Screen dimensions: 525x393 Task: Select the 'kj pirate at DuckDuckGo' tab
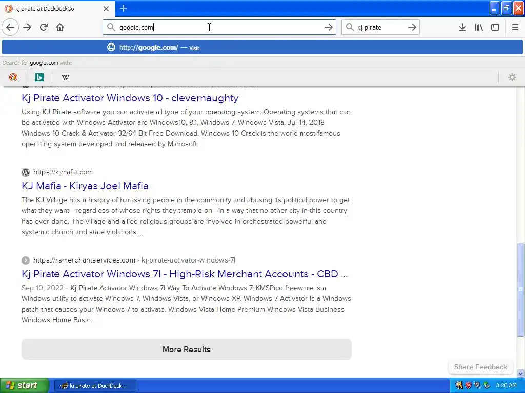pyautogui.click(x=57, y=9)
